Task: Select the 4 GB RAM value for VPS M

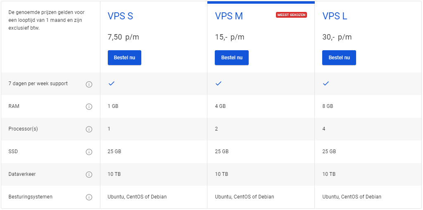Action: 220,106
